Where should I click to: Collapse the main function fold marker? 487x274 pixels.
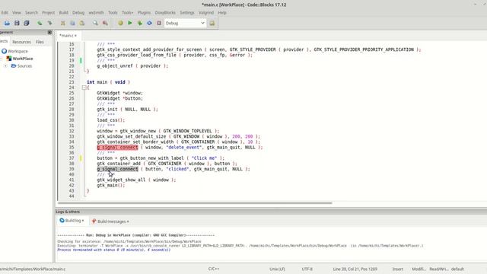coord(84,88)
